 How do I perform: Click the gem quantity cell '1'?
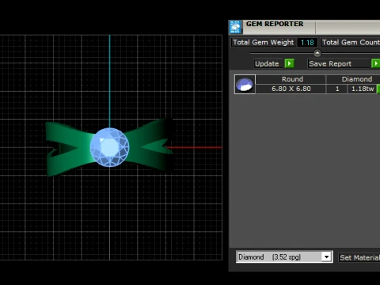(x=337, y=89)
